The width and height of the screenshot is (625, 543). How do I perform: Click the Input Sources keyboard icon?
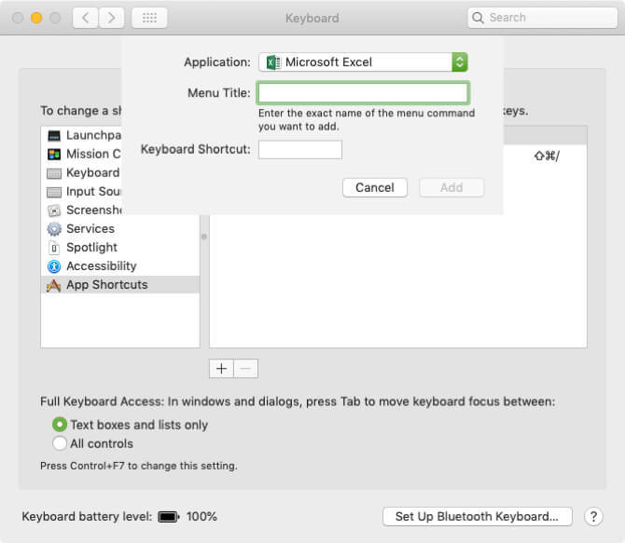(54, 192)
